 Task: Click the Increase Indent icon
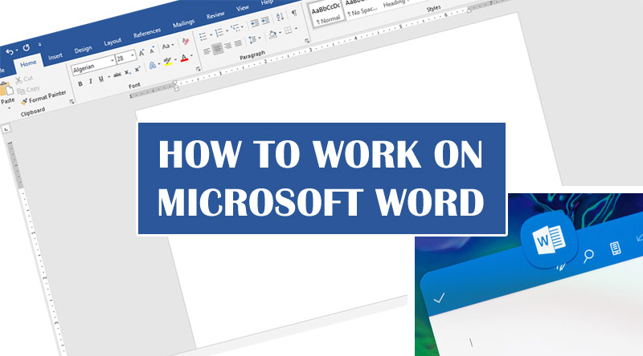265,20
